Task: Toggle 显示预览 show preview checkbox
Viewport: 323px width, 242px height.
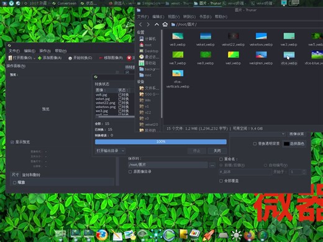Action: pos(12,142)
